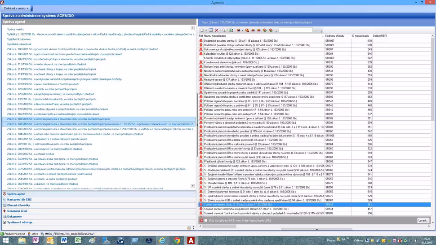Click the toolbar search text field
Image resolution: width=436 pixels, height=245 pixels.
click(x=295, y=31)
